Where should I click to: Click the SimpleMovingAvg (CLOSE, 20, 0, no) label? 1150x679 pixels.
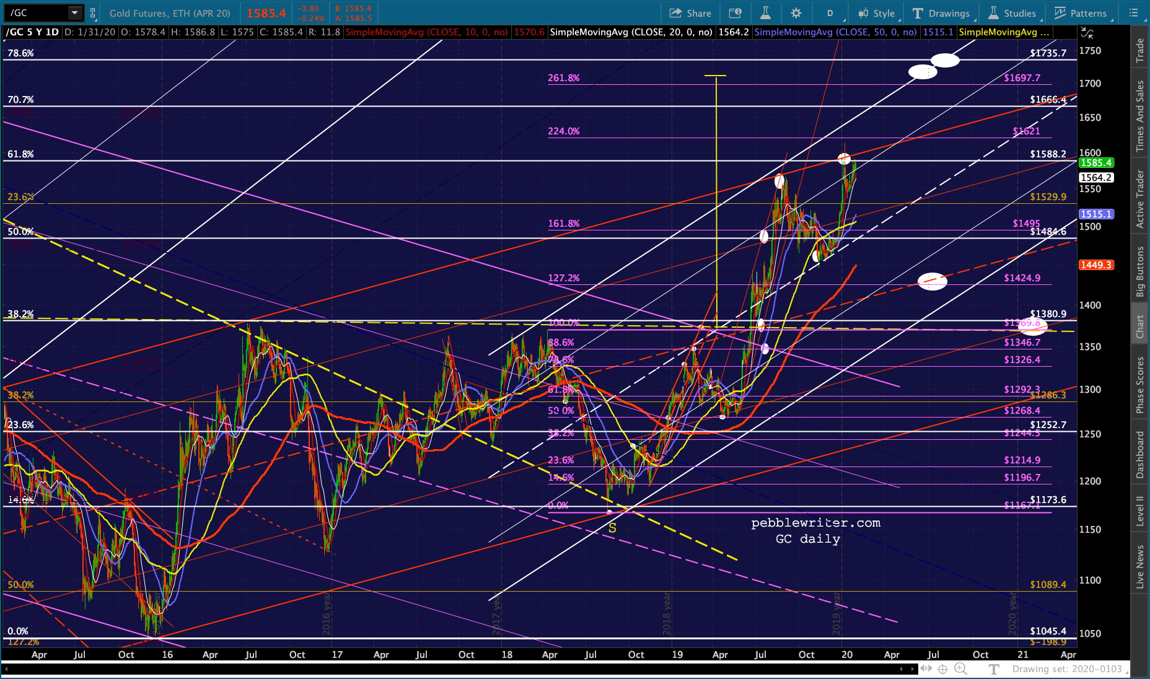[631, 32]
